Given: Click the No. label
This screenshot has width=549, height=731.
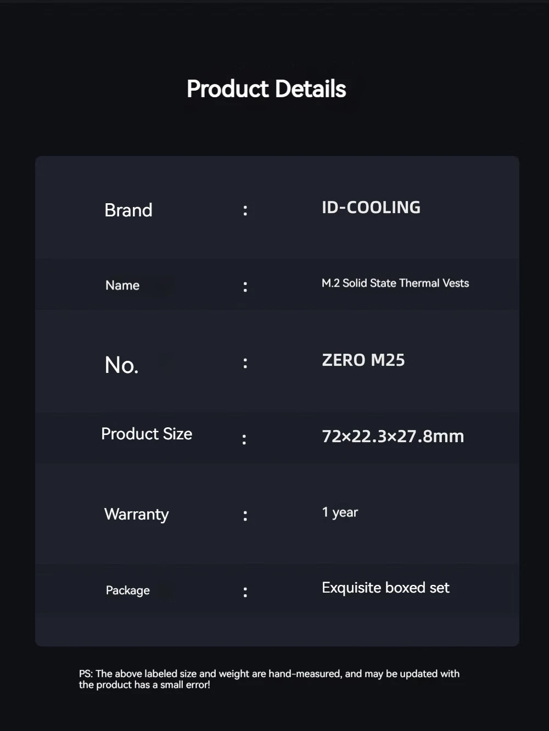Looking at the screenshot, I should [121, 365].
